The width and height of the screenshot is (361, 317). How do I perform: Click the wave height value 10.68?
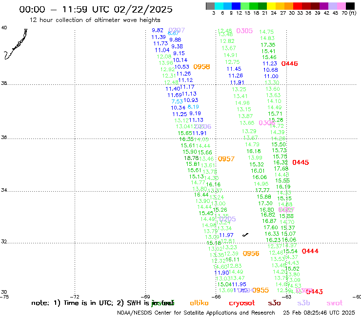coord(271,70)
